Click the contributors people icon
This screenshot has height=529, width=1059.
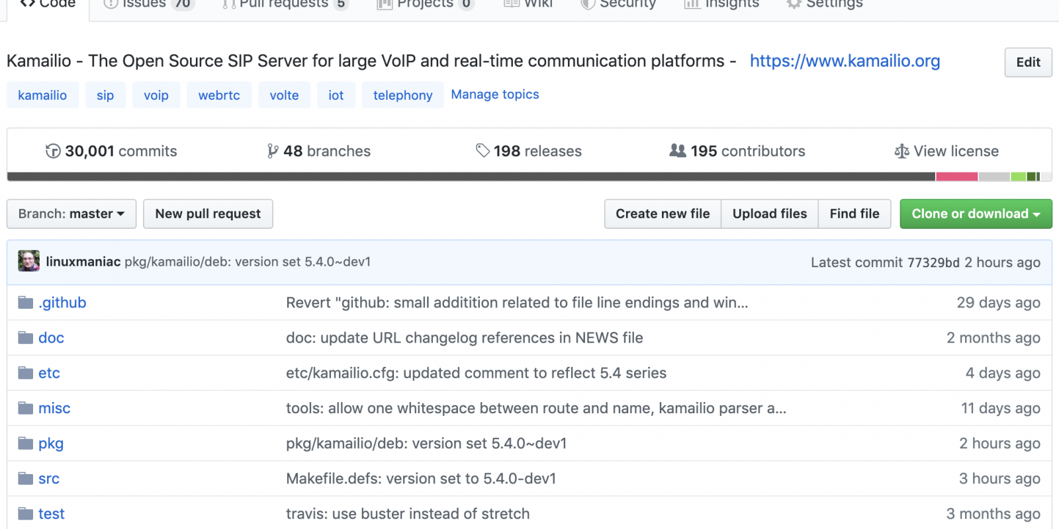point(678,151)
